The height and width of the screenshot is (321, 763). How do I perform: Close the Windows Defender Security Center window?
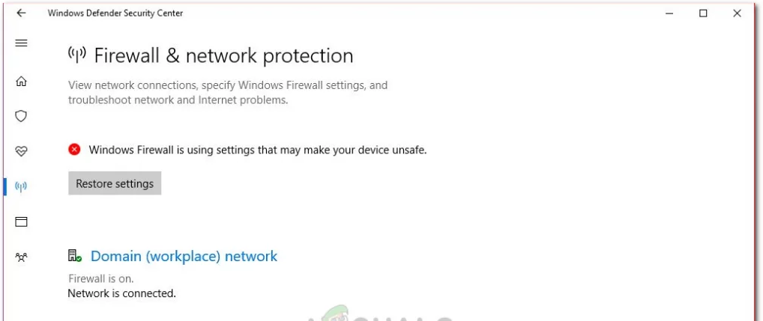(x=737, y=13)
